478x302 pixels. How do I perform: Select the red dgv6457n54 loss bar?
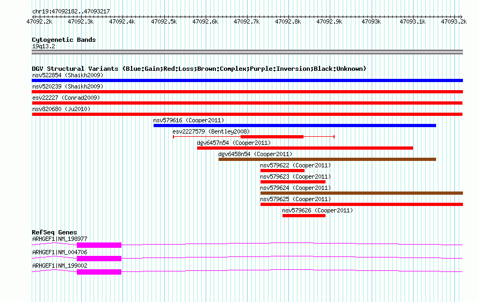pyautogui.click(x=305, y=148)
